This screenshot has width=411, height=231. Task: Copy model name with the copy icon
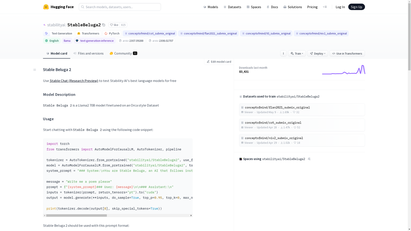point(104,25)
